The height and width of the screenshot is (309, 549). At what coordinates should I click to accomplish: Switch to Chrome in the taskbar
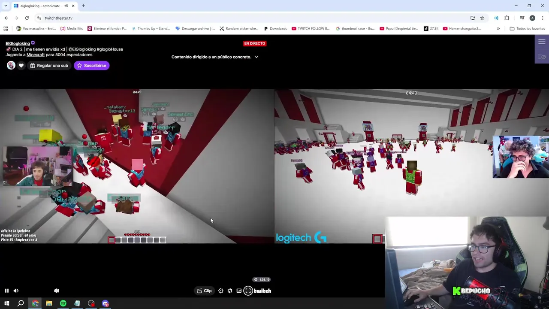(35, 303)
